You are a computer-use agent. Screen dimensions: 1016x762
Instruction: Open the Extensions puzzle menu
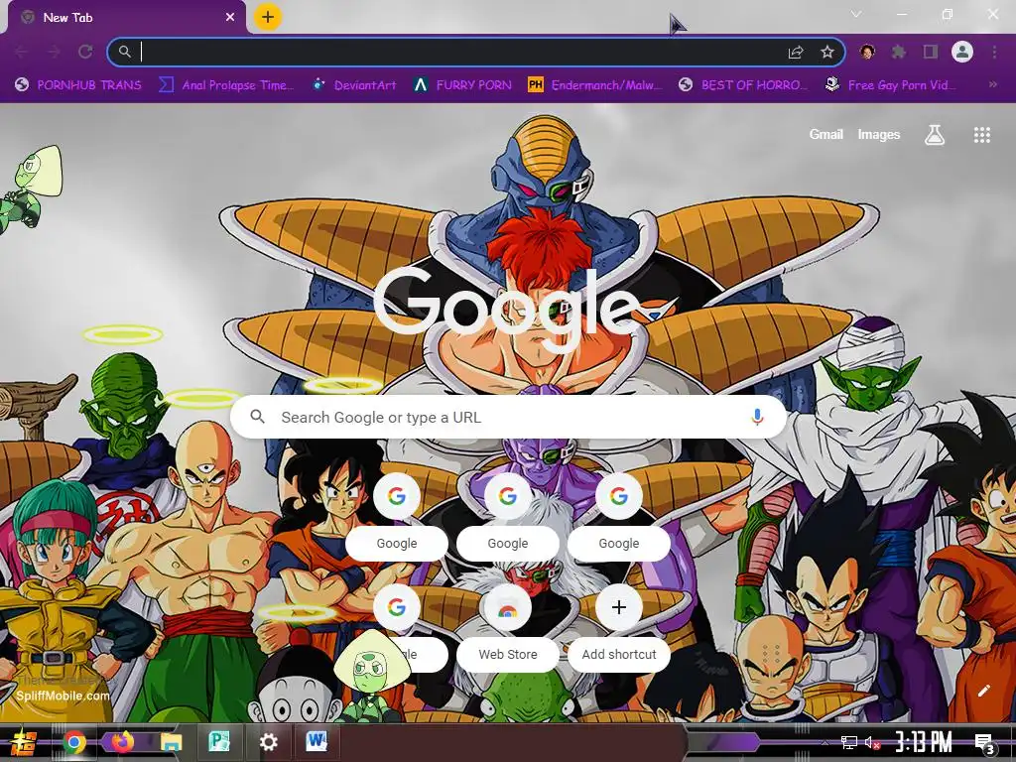[x=899, y=52]
